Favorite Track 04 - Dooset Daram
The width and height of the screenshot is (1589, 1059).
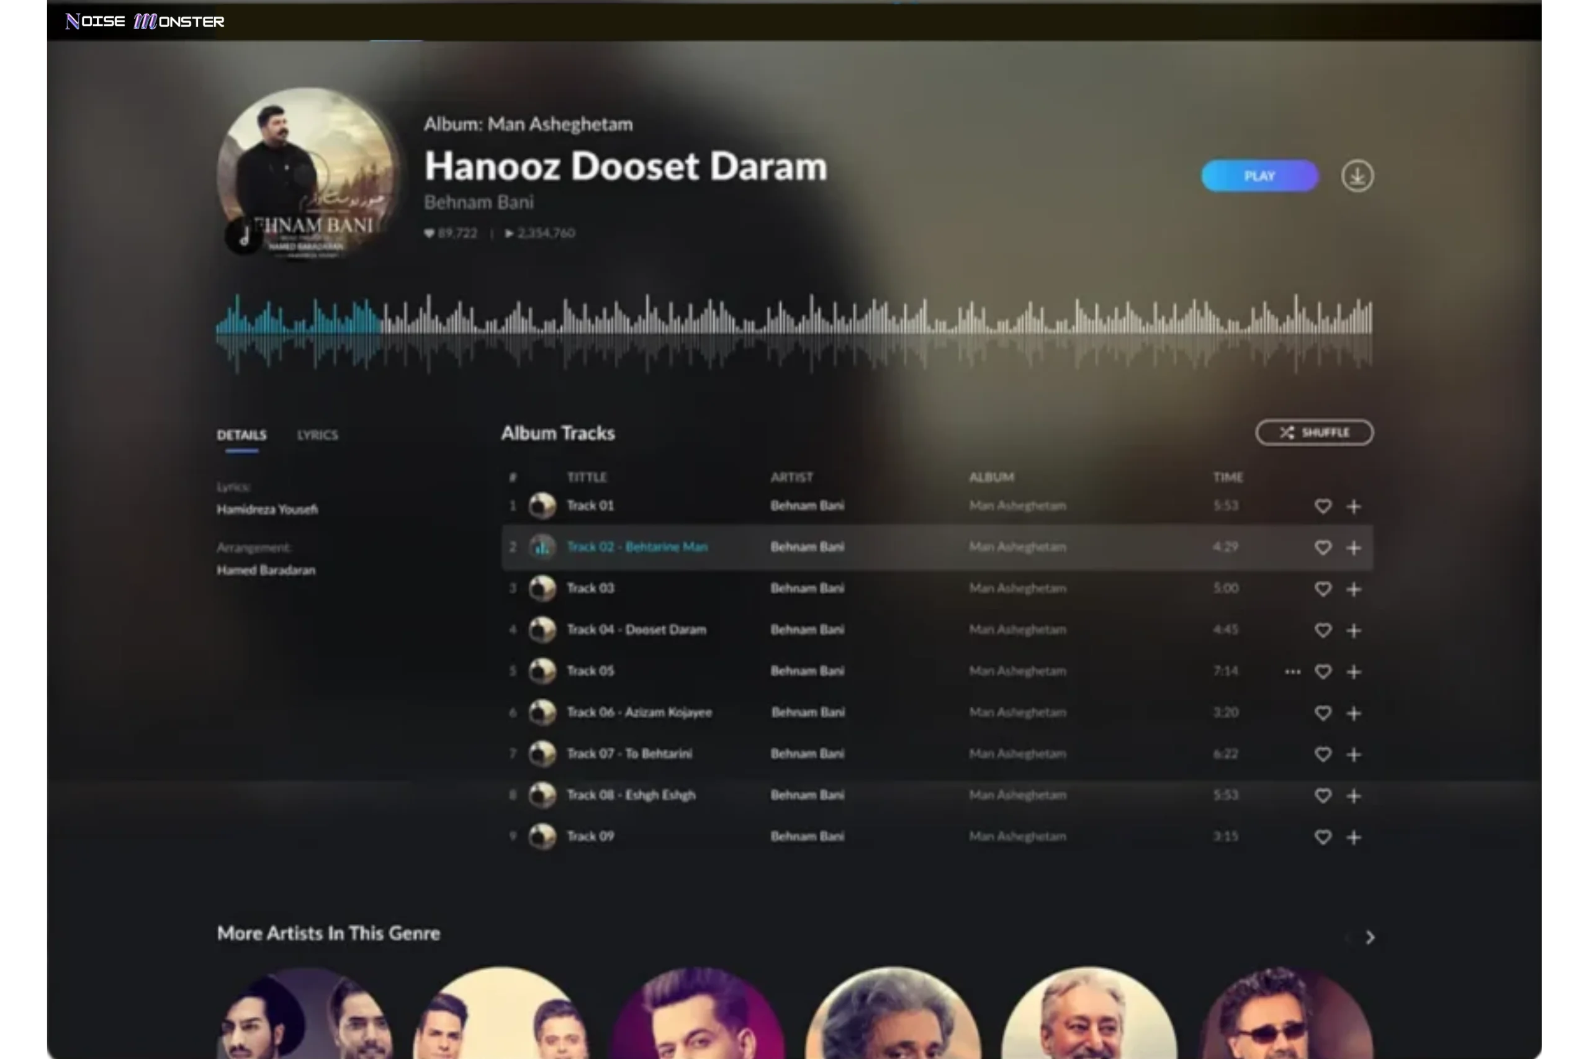tap(1323, 630)
